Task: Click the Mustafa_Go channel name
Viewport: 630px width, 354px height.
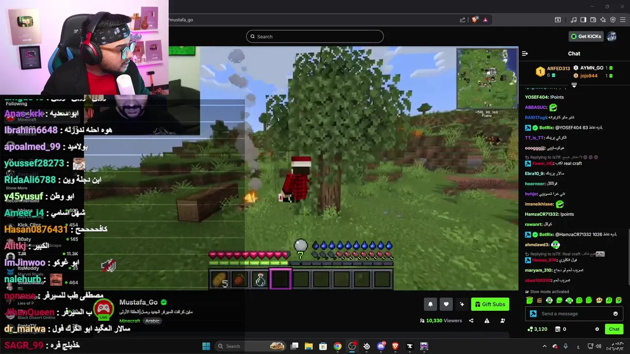Action: point(138,302)
